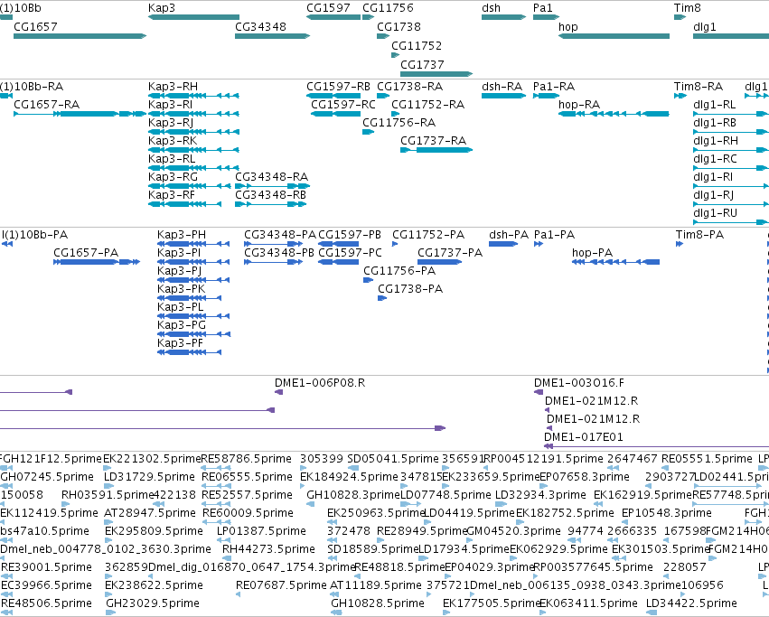The image size is (769, 617).
Task: Open the CG1737-PA protein feature
Action: tap(440, 262)
